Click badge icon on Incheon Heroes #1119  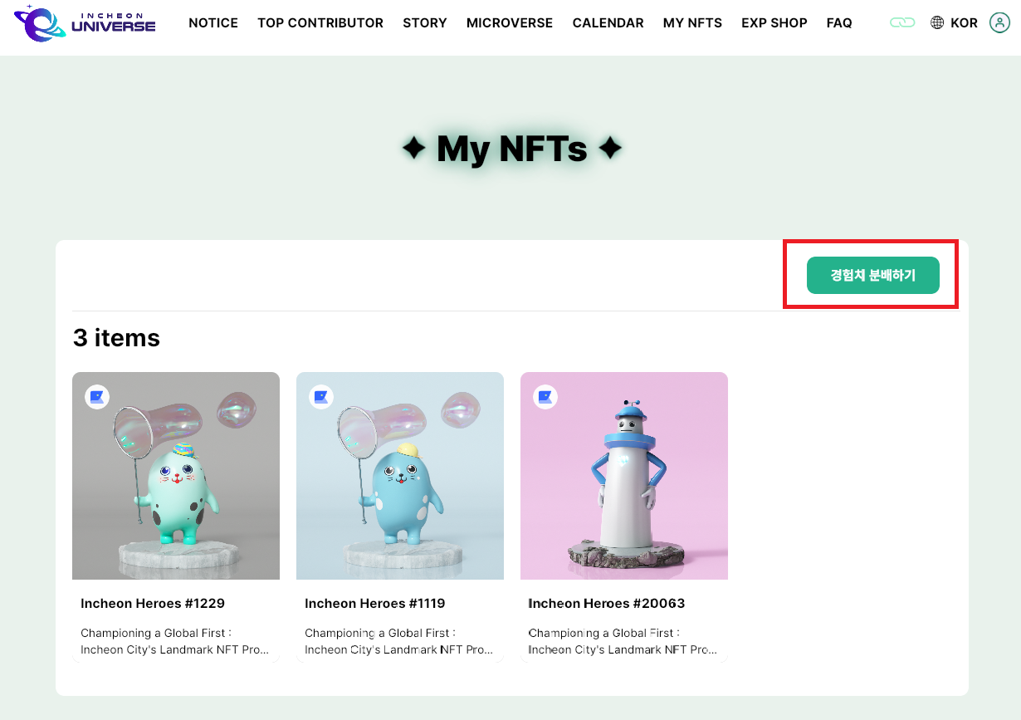tap(321, 397)
